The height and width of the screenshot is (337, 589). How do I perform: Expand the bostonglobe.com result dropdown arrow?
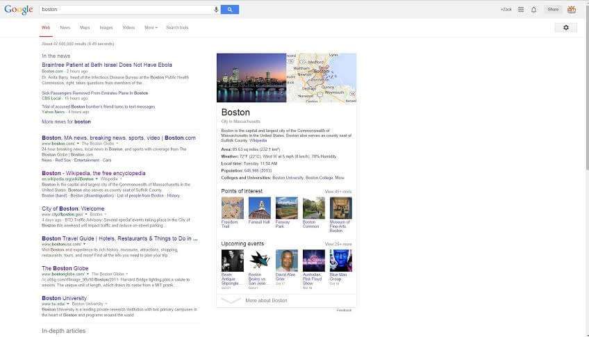coord(88,274)
